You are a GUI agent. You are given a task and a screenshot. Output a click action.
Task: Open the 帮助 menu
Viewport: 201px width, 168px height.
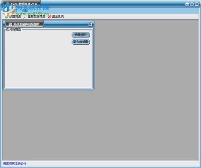point(25,11)
